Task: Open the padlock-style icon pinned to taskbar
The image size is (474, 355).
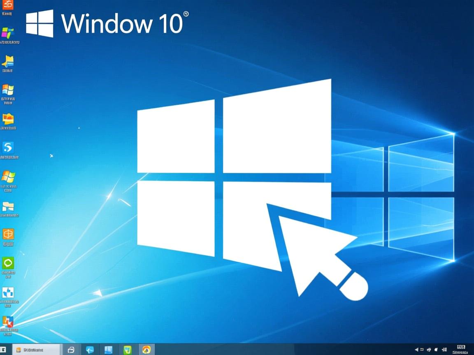Action: pyautogui.click(x=71, y=349)
